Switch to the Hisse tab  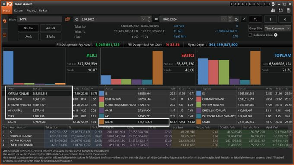(x=7, y=10)
